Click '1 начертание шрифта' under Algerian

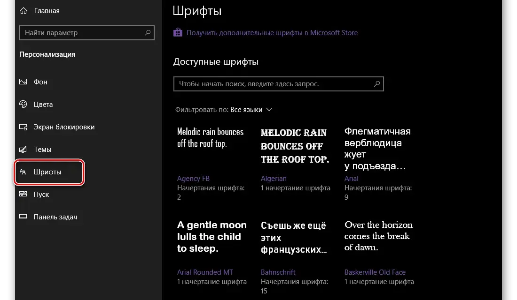(x=296, y=188)
